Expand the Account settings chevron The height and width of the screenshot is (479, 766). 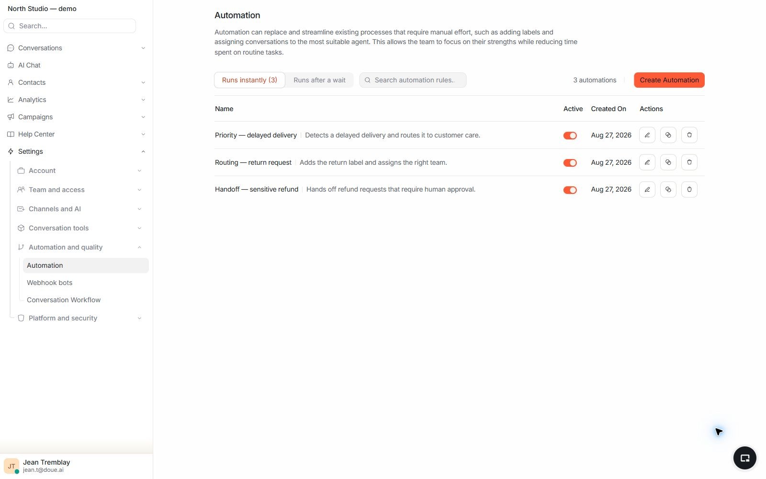coord(139,171)
